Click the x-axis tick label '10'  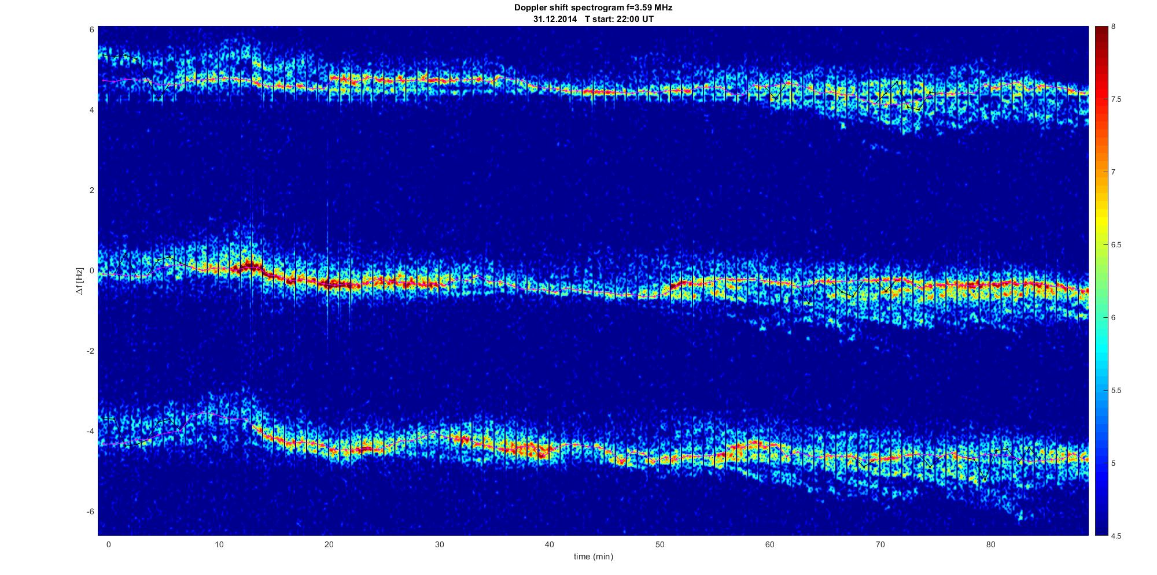click(x=219, y=544)
